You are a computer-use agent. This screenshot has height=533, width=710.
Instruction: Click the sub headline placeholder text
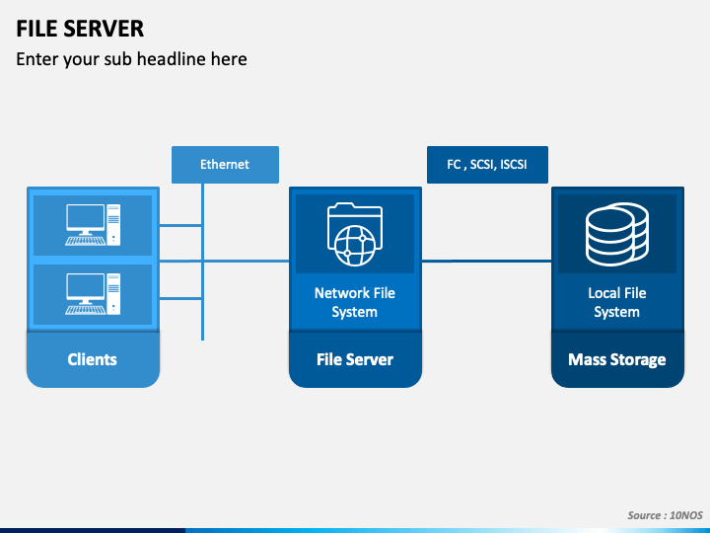132,59
